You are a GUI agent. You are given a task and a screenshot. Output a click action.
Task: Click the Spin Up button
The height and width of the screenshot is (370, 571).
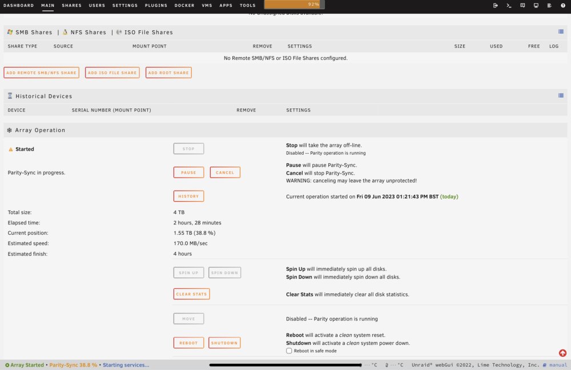tap(188, 272)
